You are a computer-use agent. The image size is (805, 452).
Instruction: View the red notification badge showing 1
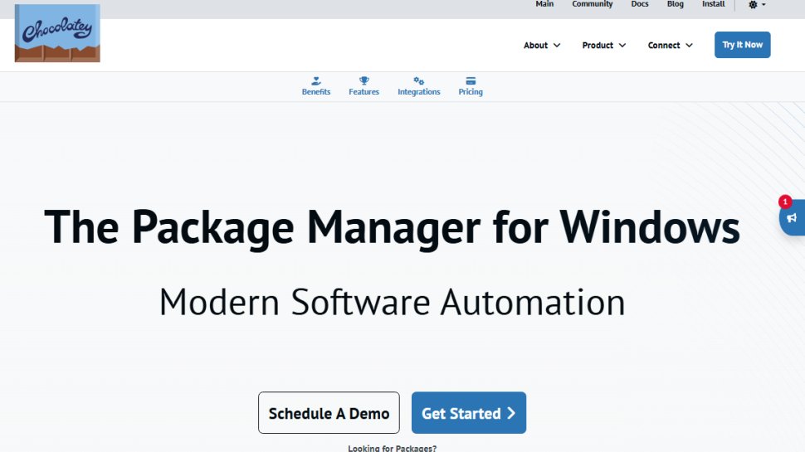pyautogui.click(x=784, y=202)
